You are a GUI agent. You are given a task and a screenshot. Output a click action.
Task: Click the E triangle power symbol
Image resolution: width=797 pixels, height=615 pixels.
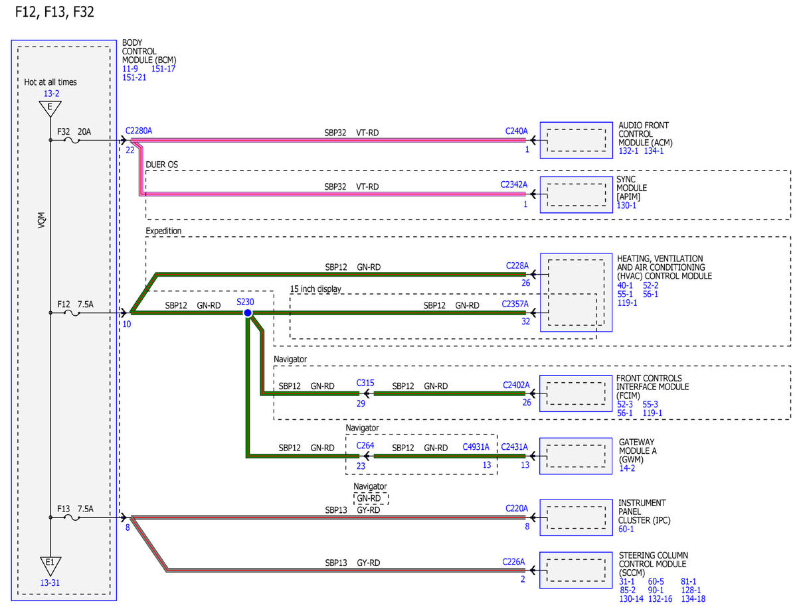(50, 109)
